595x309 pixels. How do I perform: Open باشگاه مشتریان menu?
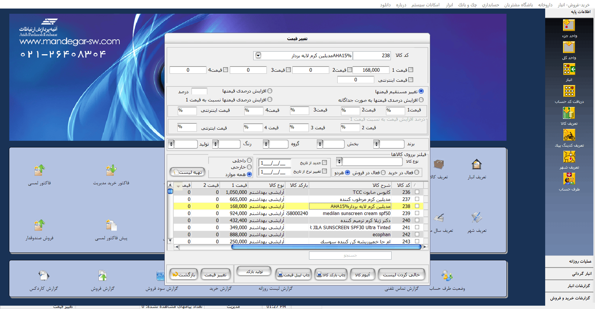tap(518, 5)
